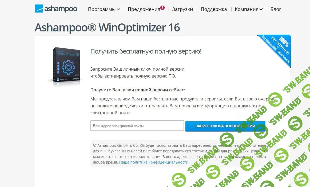310x187 pixels.
Task: Click the red exclamation notification badge
Action: [162, 8]
